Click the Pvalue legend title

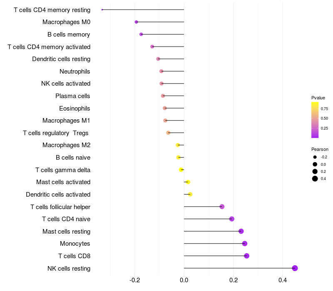point(318,98)
